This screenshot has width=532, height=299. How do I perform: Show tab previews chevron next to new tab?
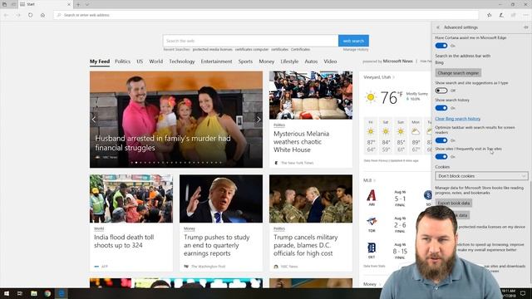(x=87, y=4)
